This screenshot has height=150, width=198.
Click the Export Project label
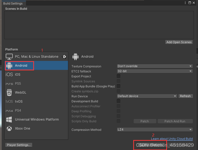pos(81,76)
